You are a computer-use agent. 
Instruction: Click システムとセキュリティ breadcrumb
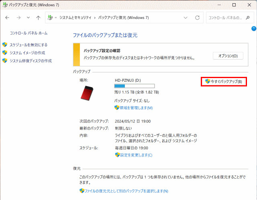pyautogui.click(x=75, y=18)
